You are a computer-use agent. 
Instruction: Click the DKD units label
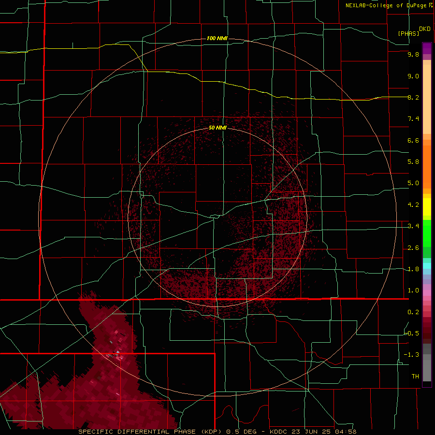pyautogui.click(x=425, y=29)
